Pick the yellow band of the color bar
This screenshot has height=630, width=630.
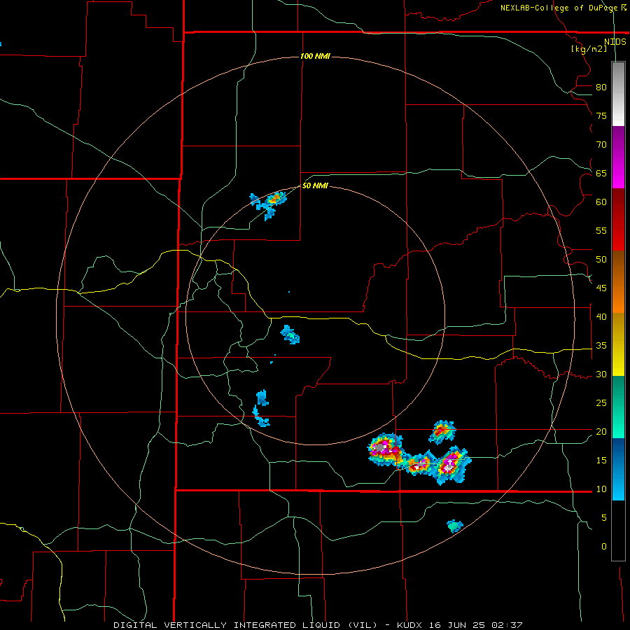point(618,344)
